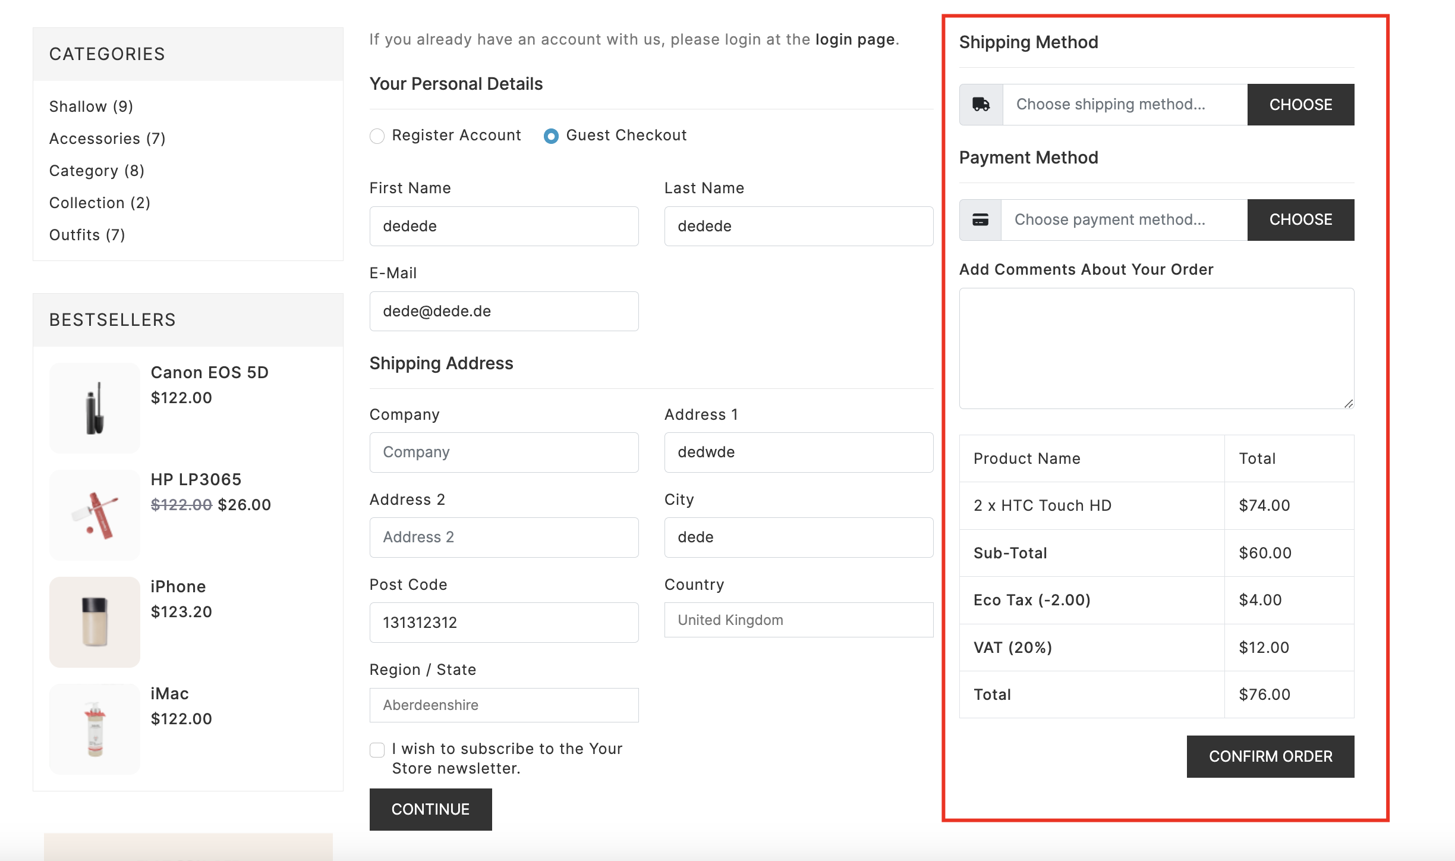Click the E-Mail field
Screen dimensions: 1455x861
tap(504, 311)
